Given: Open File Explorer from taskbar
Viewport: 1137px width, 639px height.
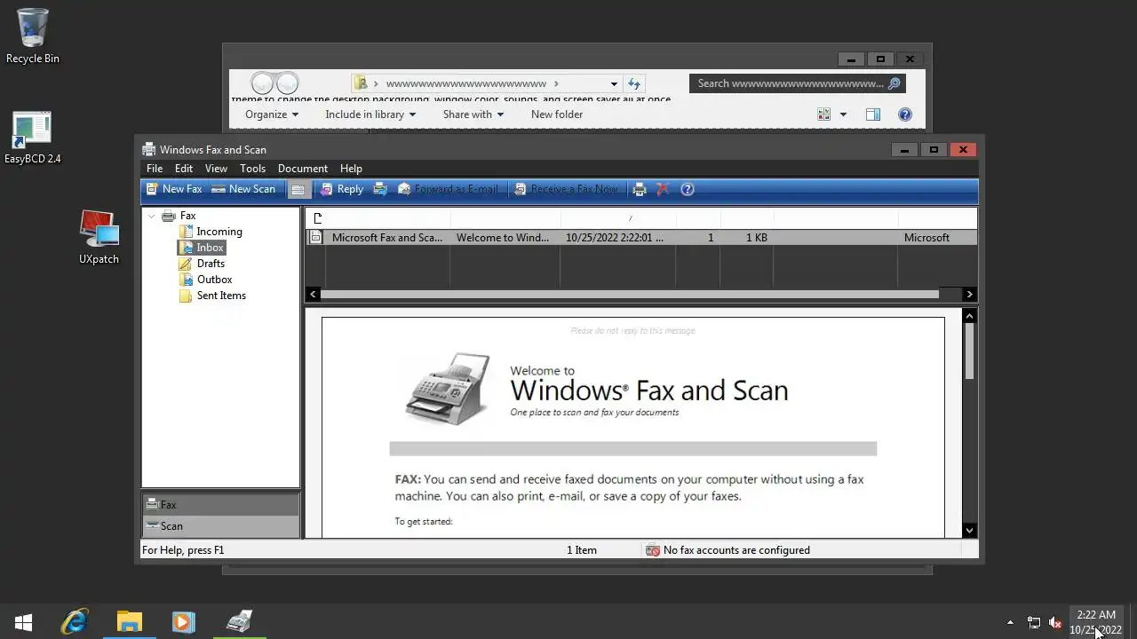Looking at the screenshot, I should (129, 622).
